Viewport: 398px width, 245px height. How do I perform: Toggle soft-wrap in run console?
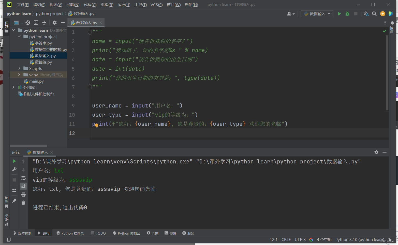coord(23,178)
